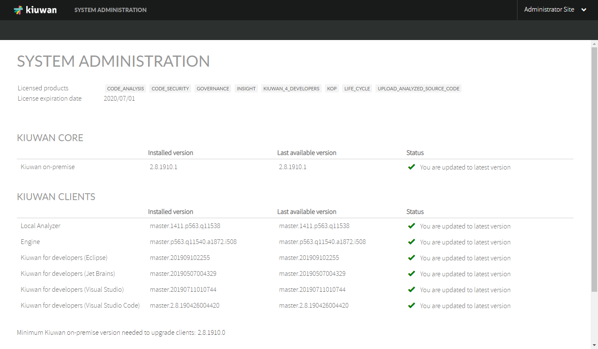Click the Kiuwan logo icon

click(19, 9)
